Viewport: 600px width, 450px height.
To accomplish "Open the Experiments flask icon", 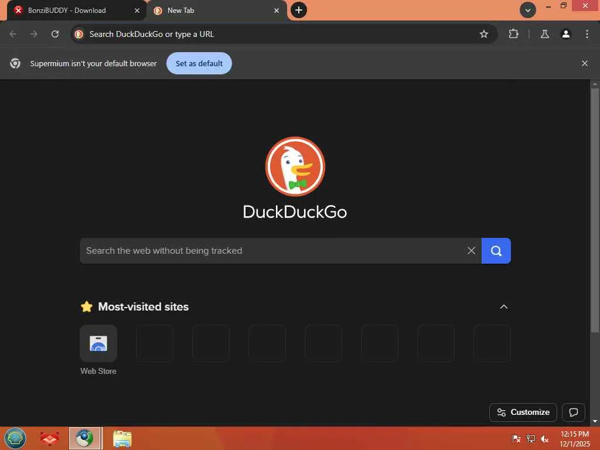I will 545,34.
